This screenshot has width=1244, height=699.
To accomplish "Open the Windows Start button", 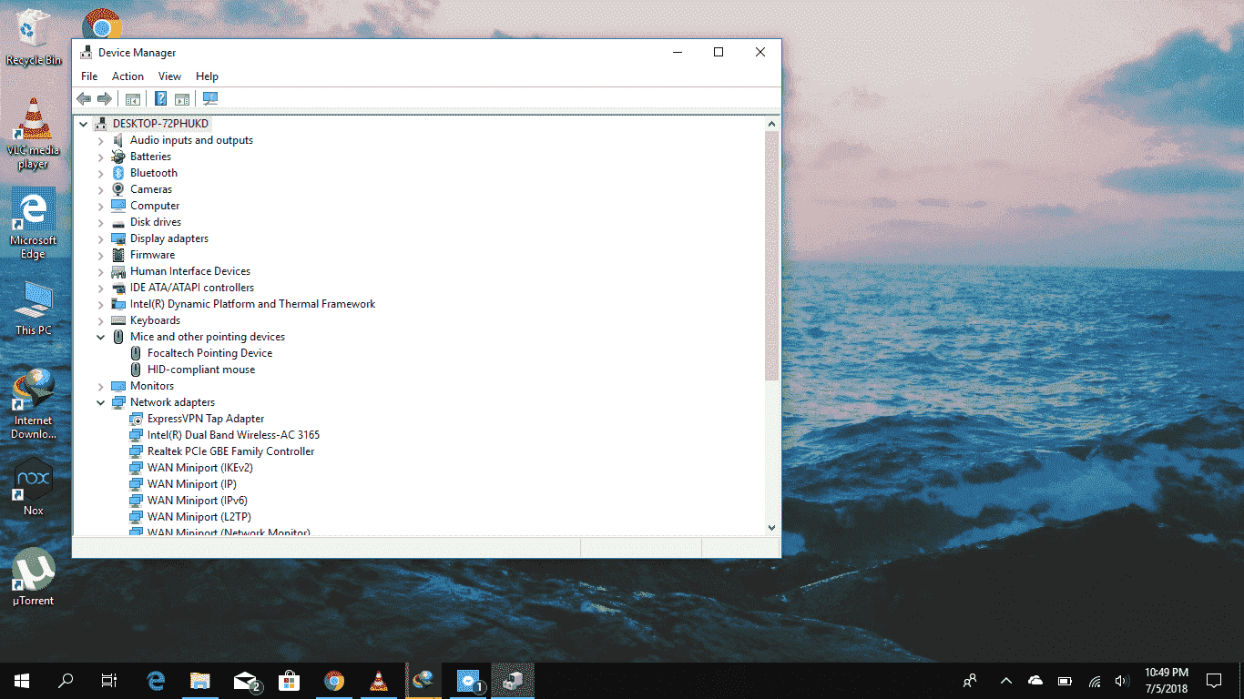I will (x=22, y=680).
